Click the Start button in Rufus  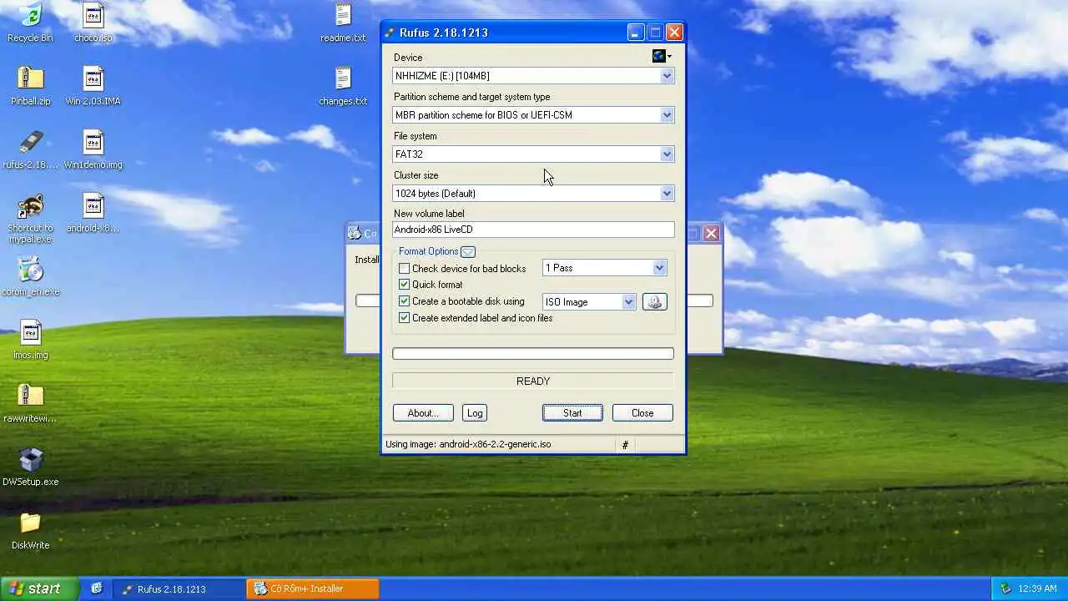(x=572, y=413)
